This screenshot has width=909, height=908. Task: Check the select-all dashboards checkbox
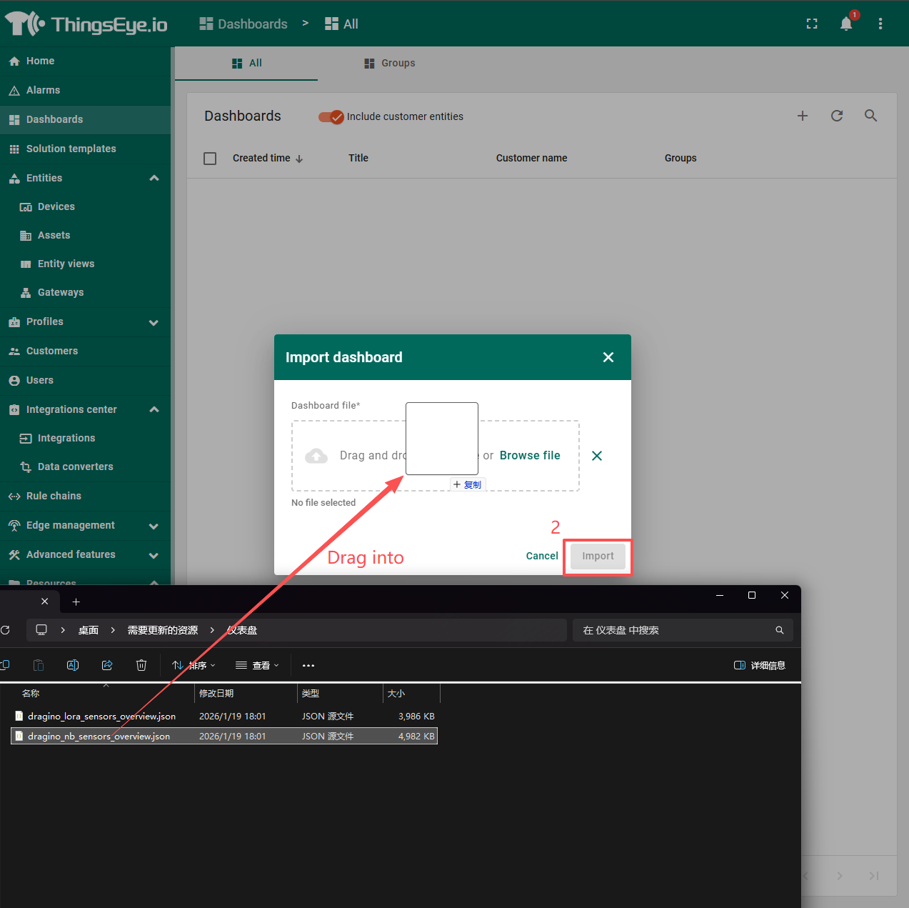(x=210, y=159)
